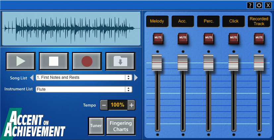The height and width of the screenshot is (140, 274).
Task: Start recording with the red Record button
Action: 87,61
